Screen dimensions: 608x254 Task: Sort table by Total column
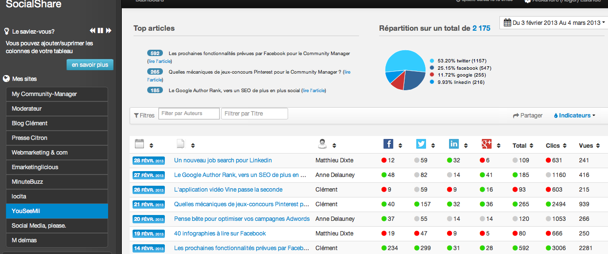coord(523,145)
